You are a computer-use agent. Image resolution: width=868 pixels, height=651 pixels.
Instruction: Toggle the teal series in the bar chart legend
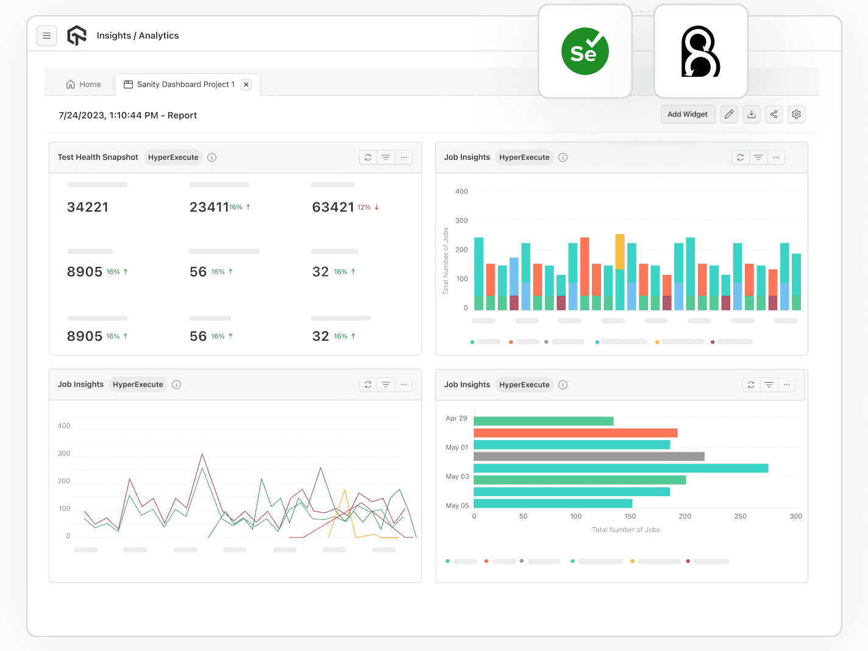(597, 342)
